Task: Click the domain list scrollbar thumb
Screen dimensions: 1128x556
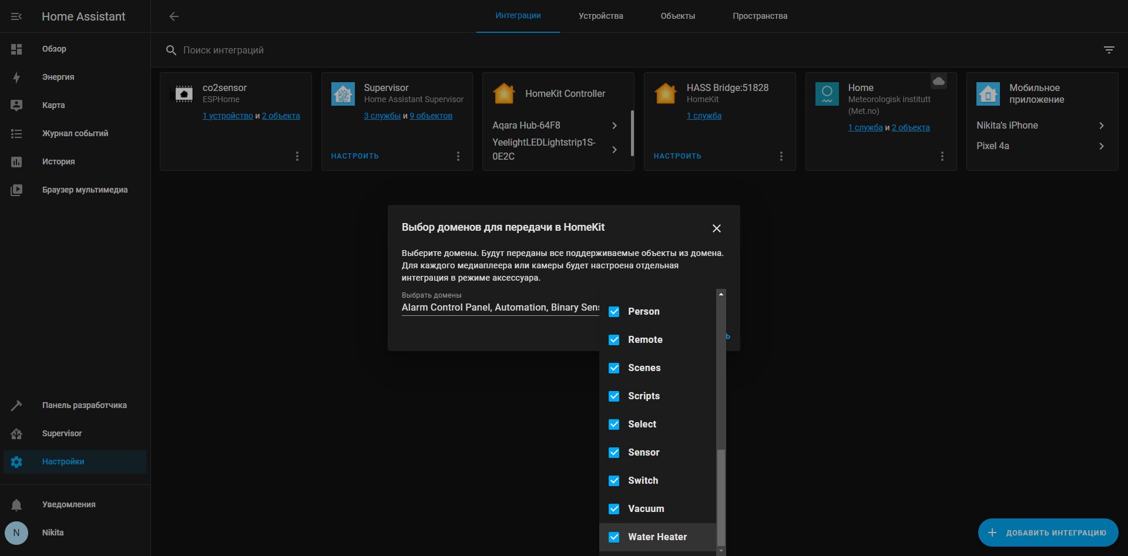Action: pos(721,498)
